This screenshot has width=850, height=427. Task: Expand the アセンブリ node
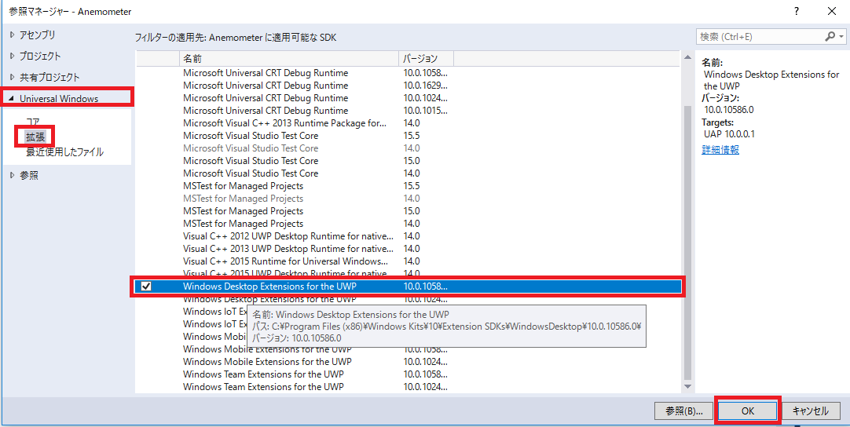coord(13,35)
